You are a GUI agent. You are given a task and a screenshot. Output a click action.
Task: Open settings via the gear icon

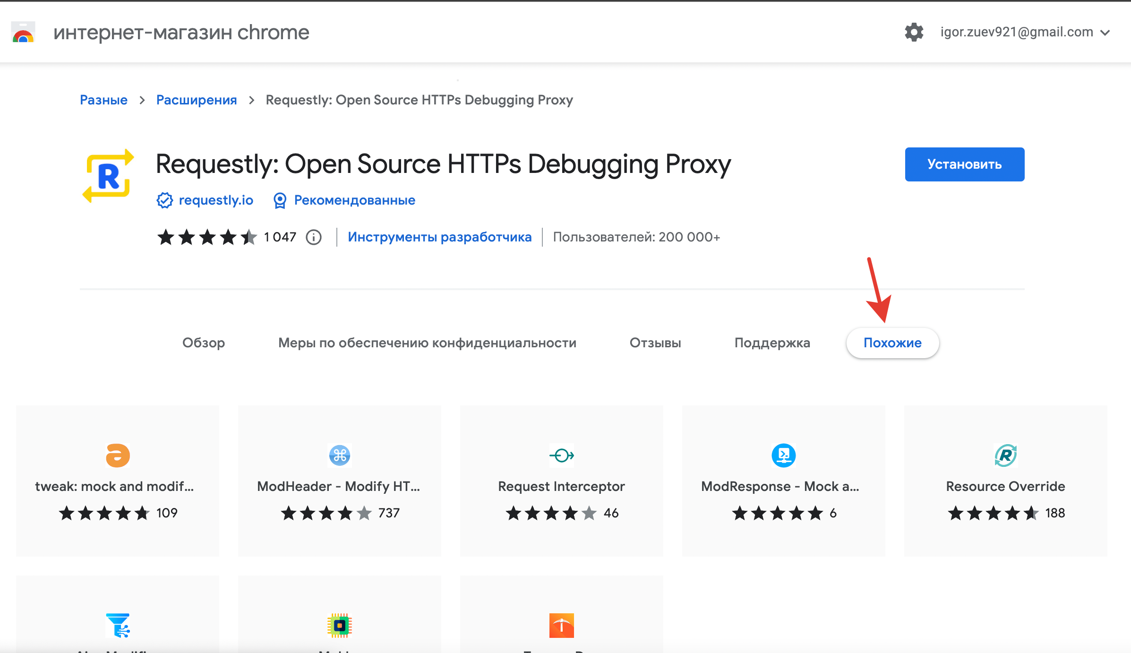(x=914, y=32)
